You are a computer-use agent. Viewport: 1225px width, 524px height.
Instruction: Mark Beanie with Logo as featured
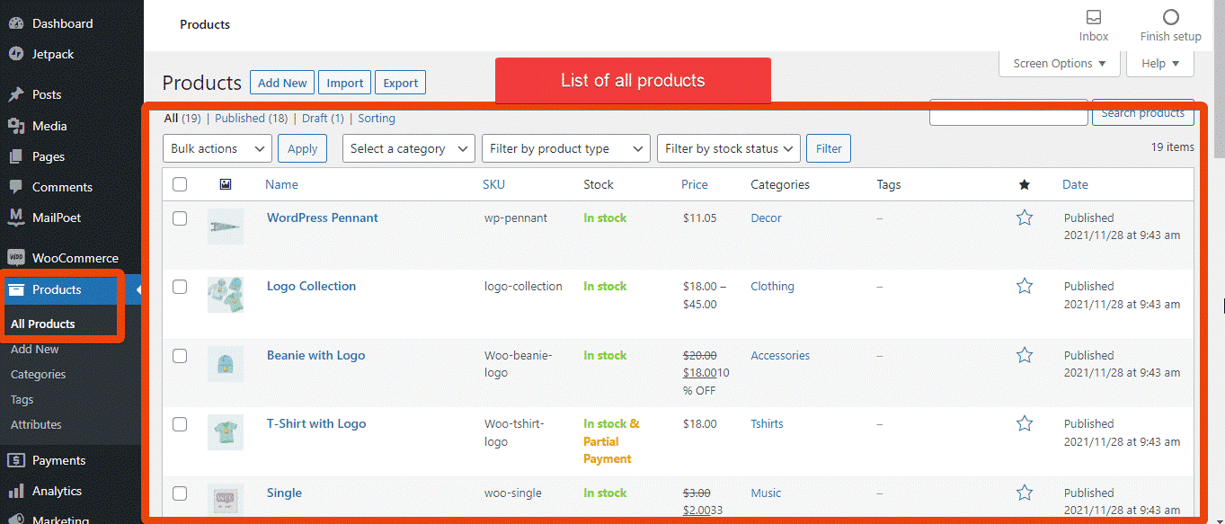1025,355
